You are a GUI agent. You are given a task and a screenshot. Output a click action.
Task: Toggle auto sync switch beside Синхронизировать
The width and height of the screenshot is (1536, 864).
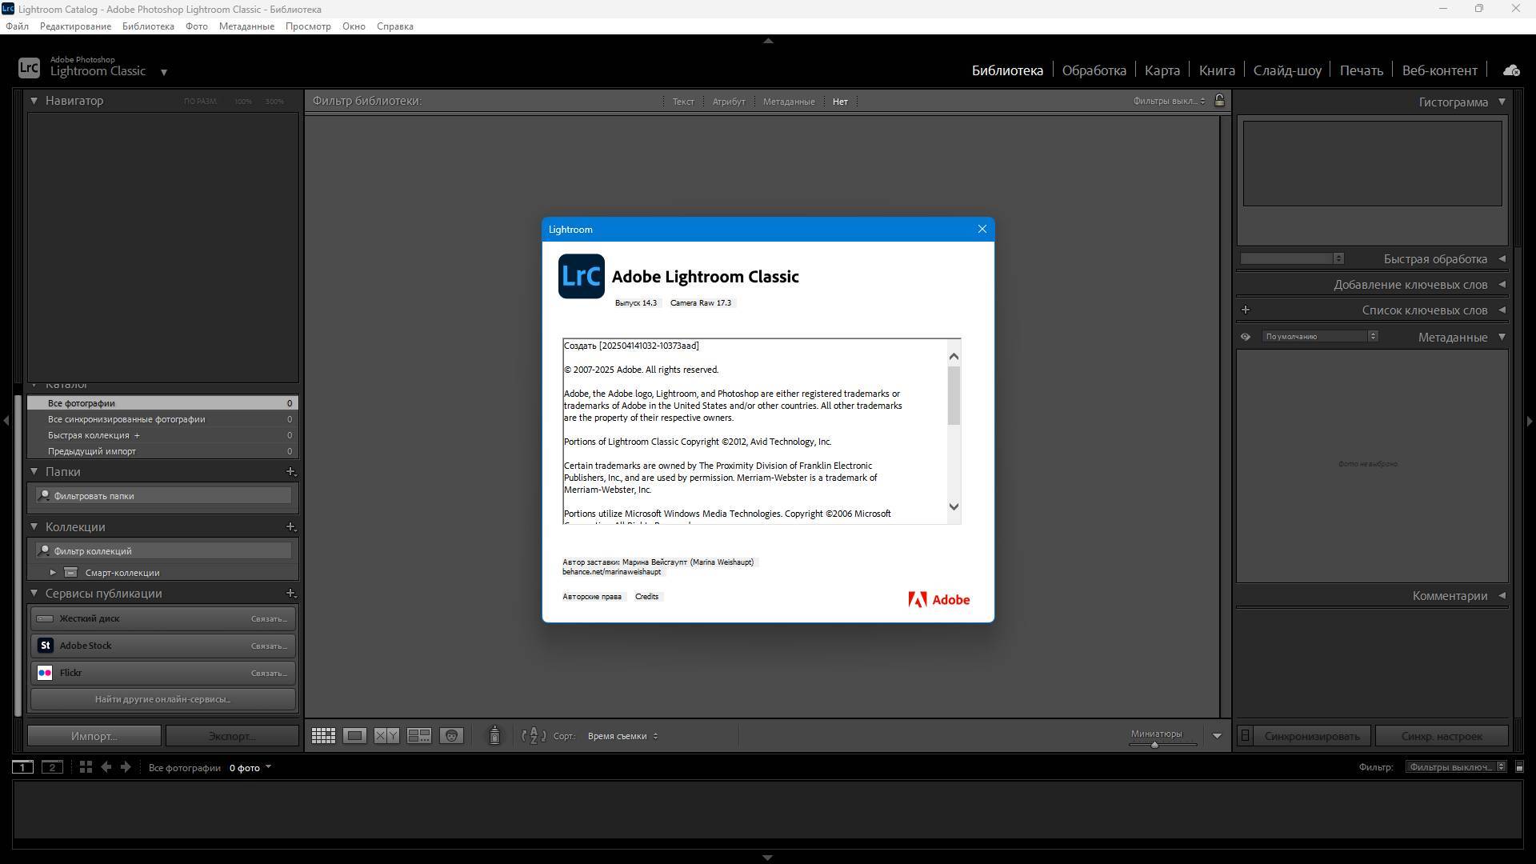(1245, 736)
